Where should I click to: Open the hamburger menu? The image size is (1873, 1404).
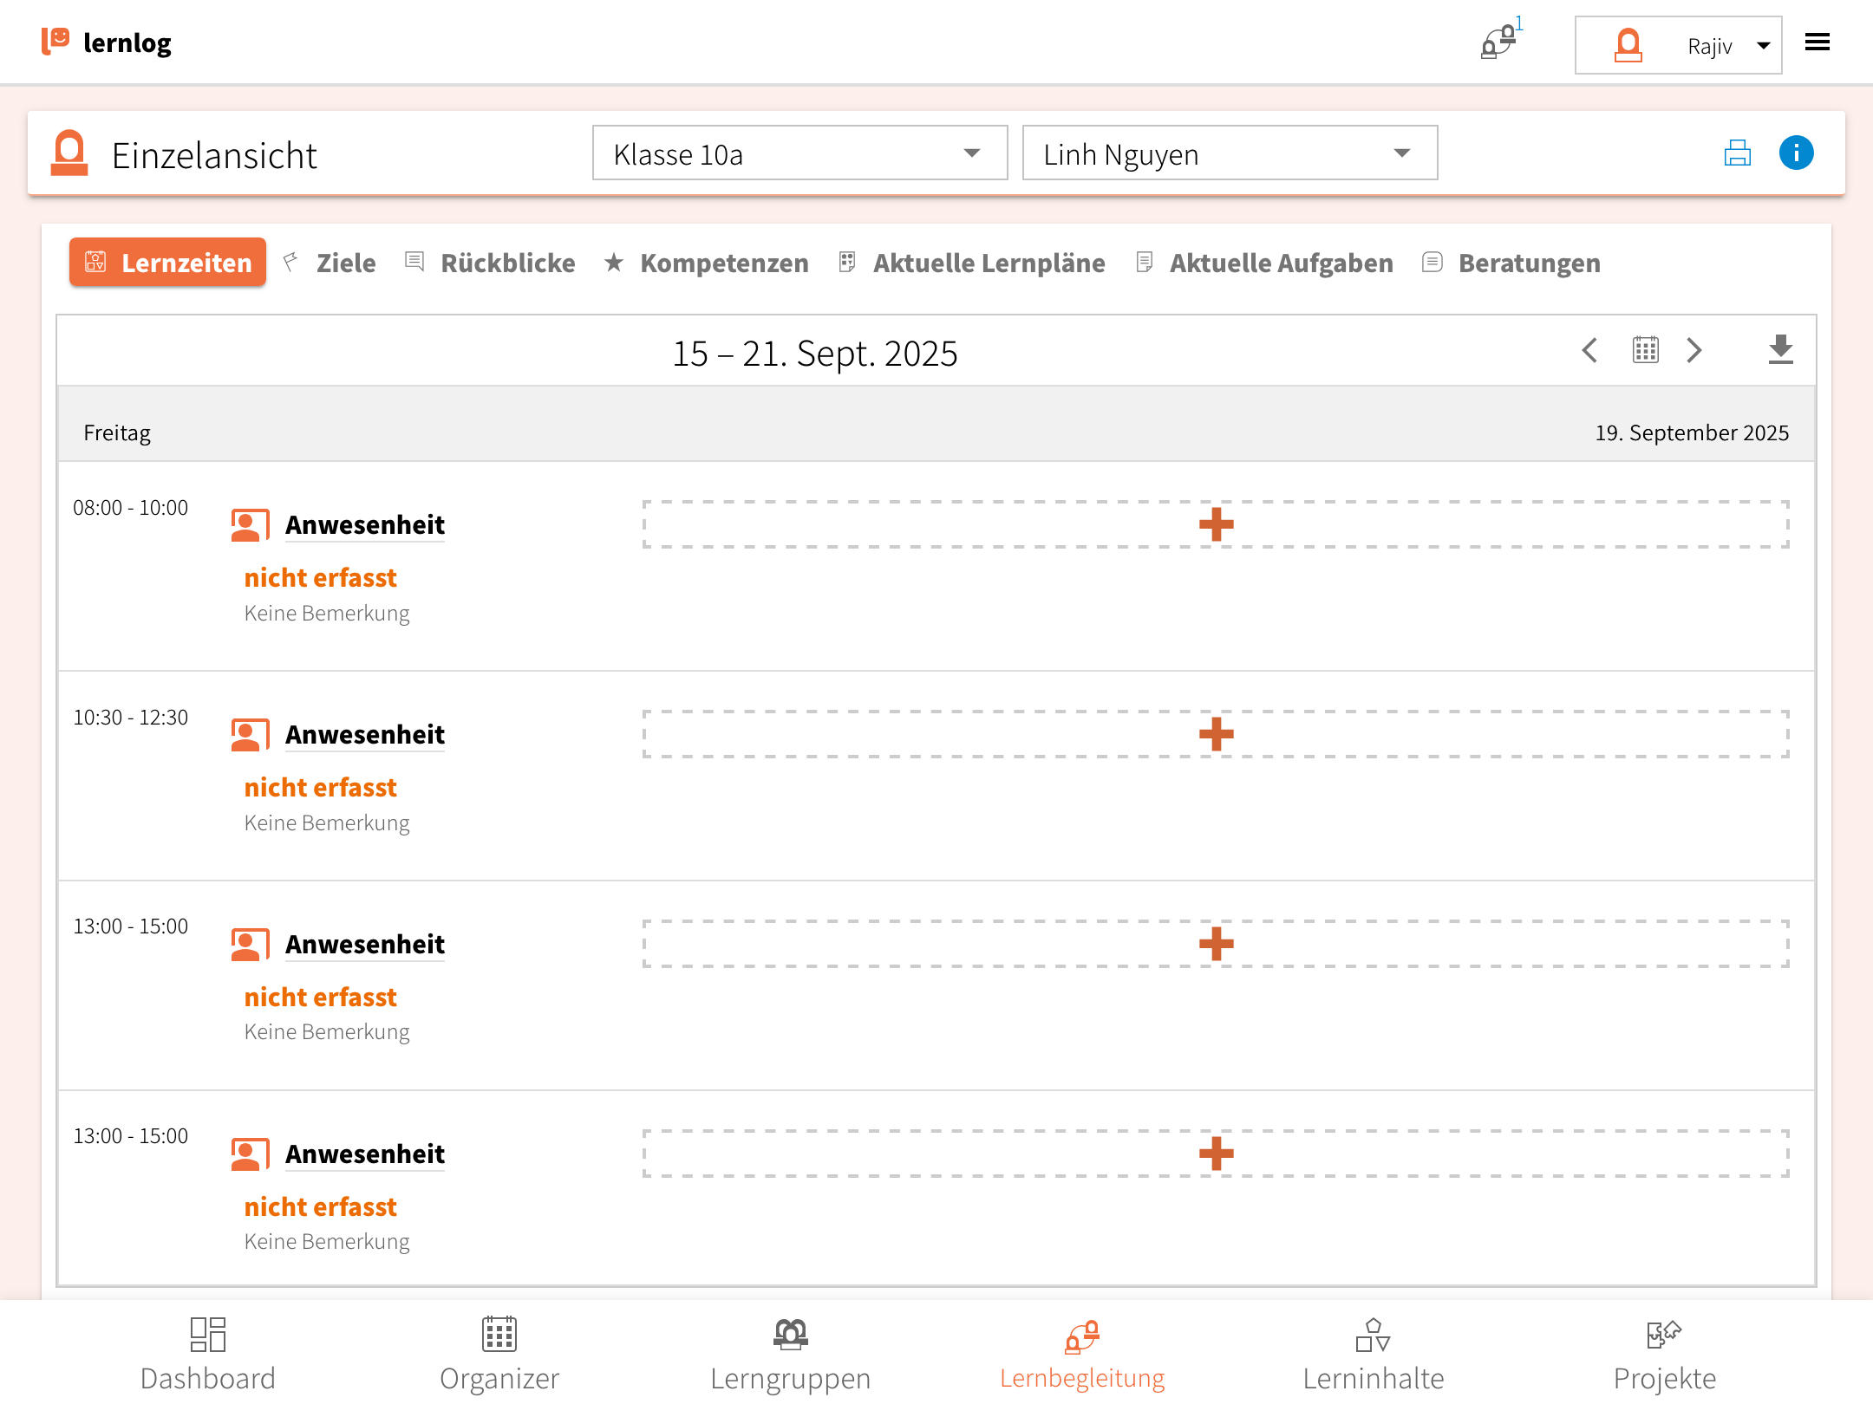1817,42
